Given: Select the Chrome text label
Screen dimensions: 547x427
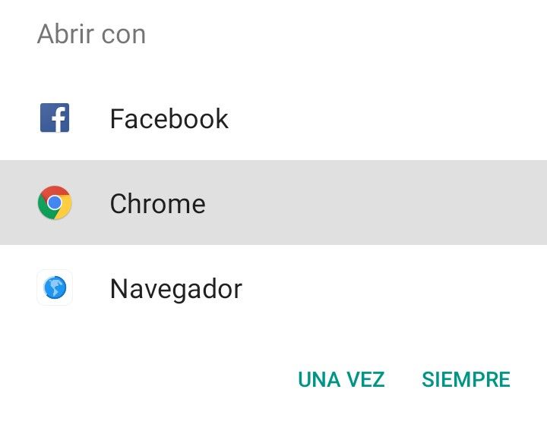Looking at the screenshot, I should [158, 203].
